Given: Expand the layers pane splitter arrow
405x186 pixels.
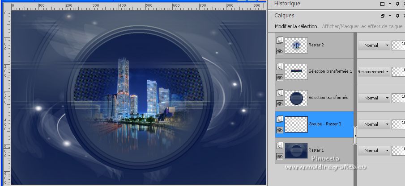Looking at the screenshot, I should pos(355,135).
